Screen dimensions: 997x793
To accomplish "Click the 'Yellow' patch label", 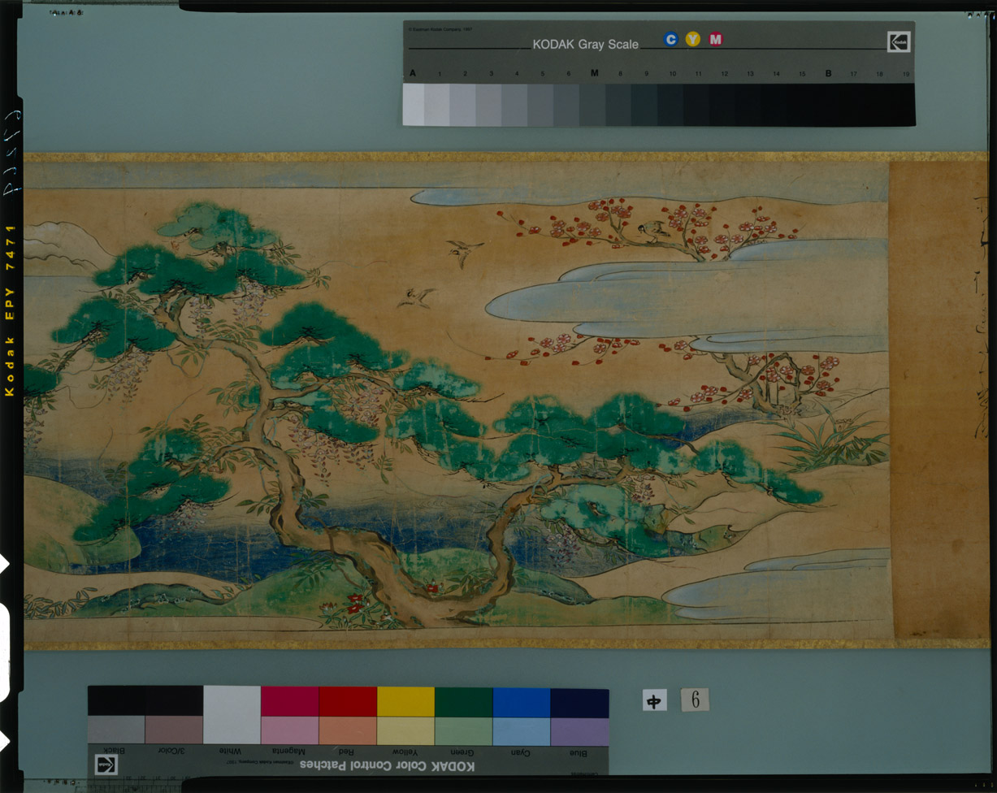I will click(x=405, y=751).
